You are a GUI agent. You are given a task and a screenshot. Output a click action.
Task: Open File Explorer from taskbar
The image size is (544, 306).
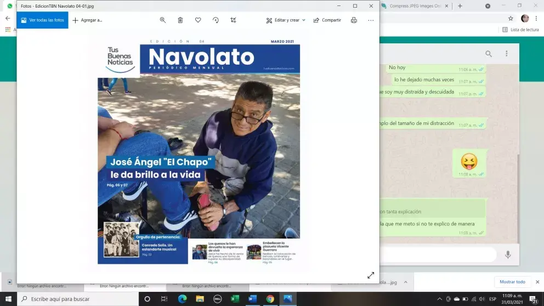(x=200, y=299)
